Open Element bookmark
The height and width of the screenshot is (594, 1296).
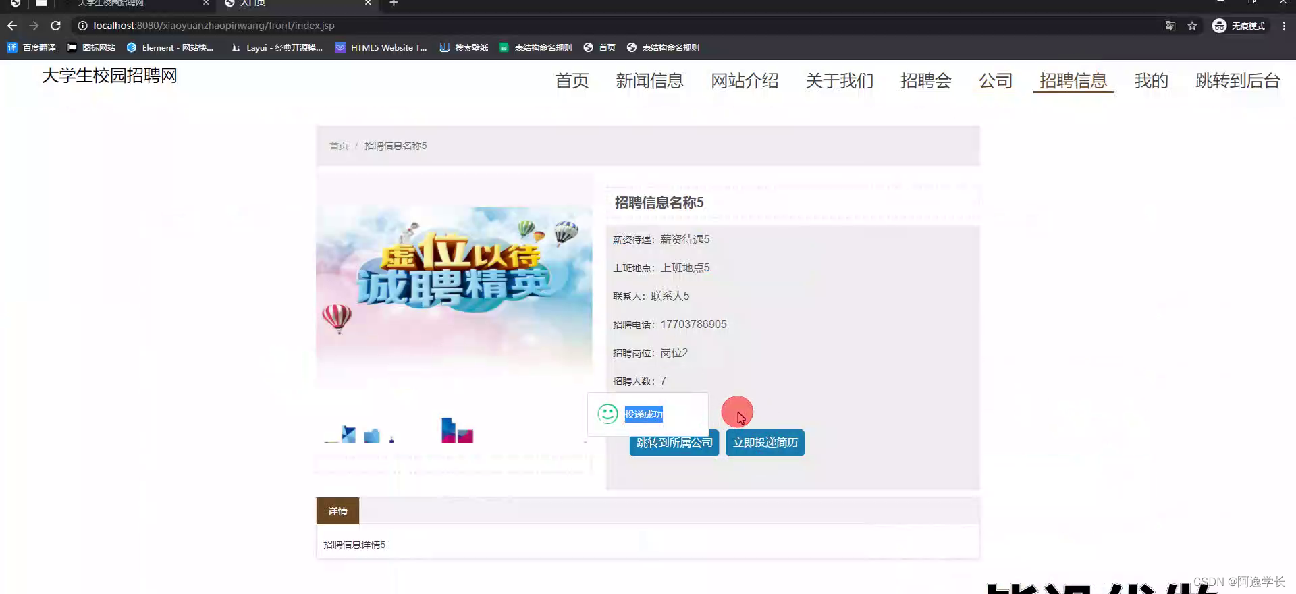tap(169, 47)
